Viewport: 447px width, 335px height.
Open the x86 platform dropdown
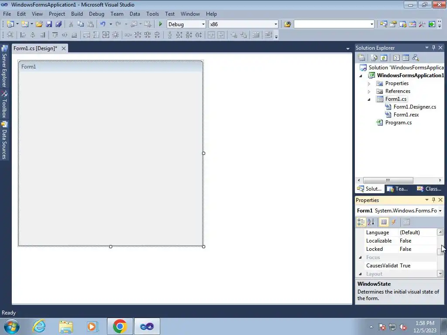pyautogui.click(x=276, y=24)
